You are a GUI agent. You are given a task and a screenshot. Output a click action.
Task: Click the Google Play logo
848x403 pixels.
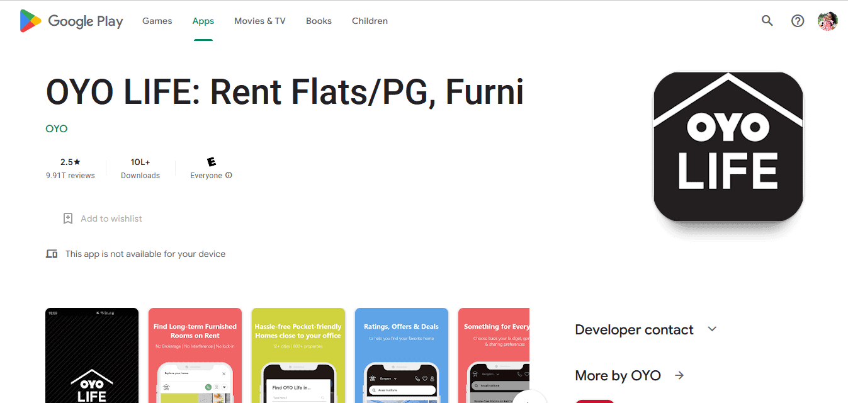click(71, 21)
